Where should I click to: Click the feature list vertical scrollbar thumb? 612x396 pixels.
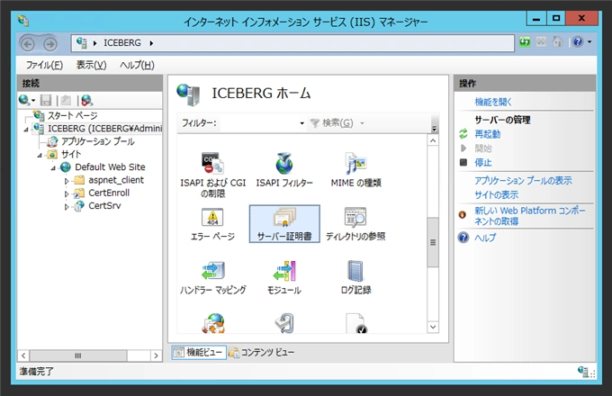point(433,242)
